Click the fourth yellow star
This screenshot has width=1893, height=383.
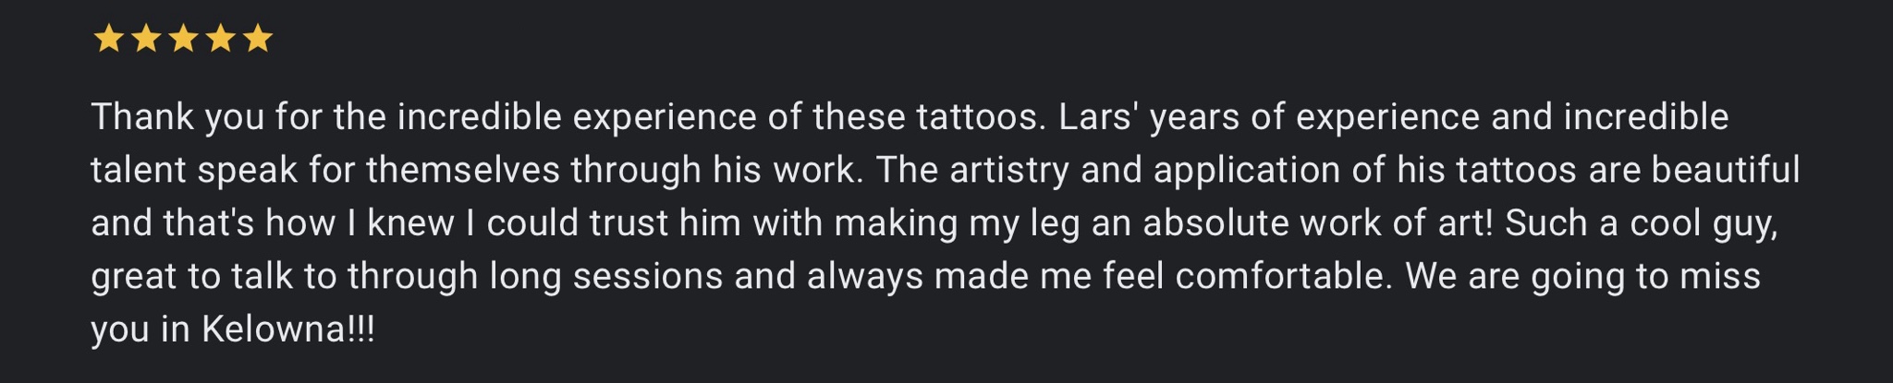[x=220, y=39]
